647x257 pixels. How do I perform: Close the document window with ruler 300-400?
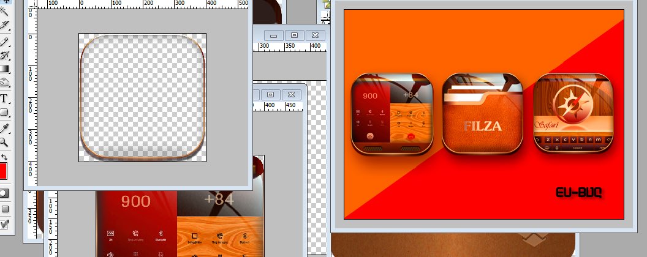(x=316, y=35)
